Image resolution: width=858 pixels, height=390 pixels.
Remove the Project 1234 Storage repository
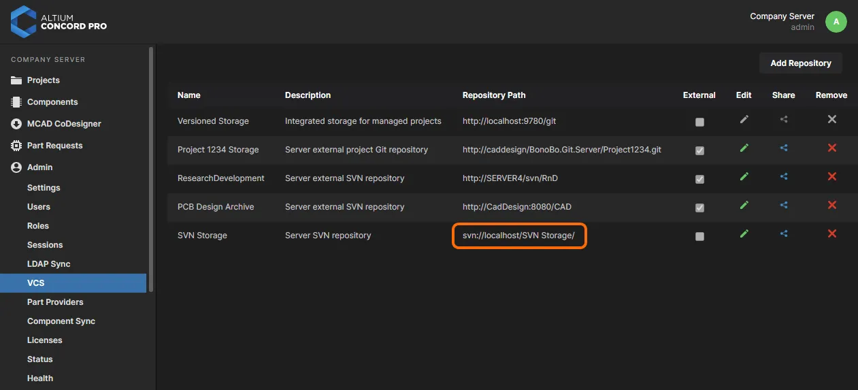click(x=831, y=148)
